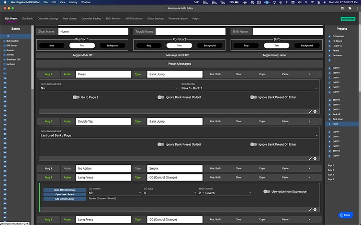Click Add to User Library button
Screen dimensions: 361x225
(65, 199)
